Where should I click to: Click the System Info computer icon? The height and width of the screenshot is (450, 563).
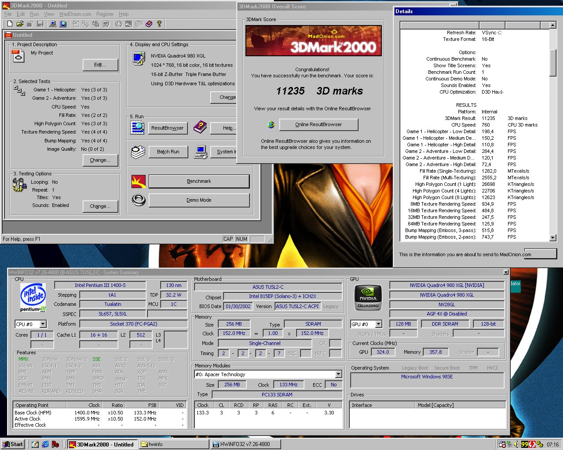pyautogui.click(x=201, y=152)
